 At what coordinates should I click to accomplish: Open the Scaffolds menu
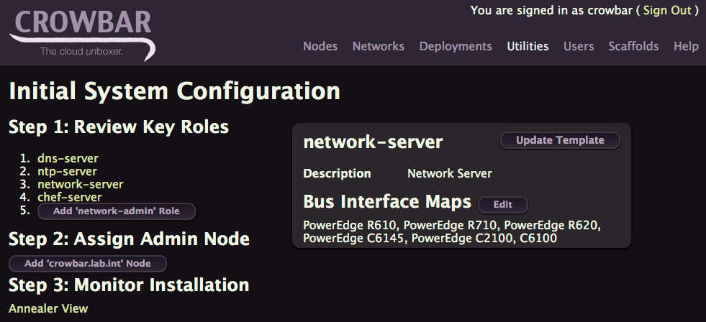click(x=633, y=46)
